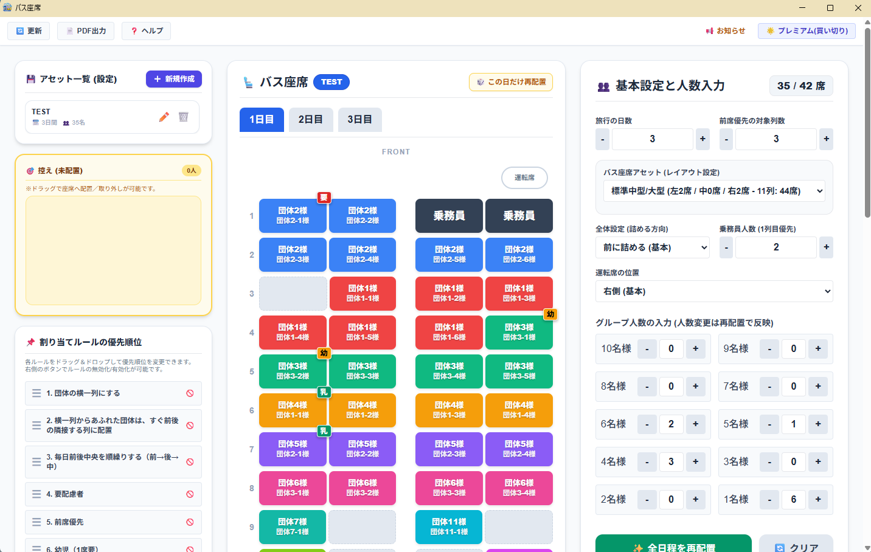Export with the PDF出力 button
The width and height of the screenshot is (871, 552).
point(86,31)
